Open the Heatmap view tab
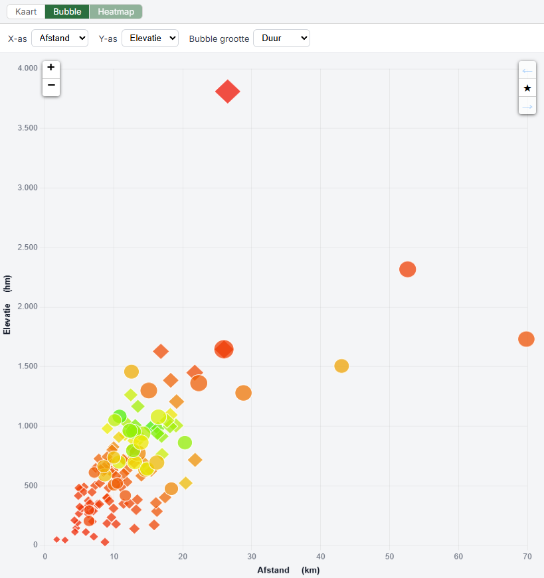 coord(116,11)
